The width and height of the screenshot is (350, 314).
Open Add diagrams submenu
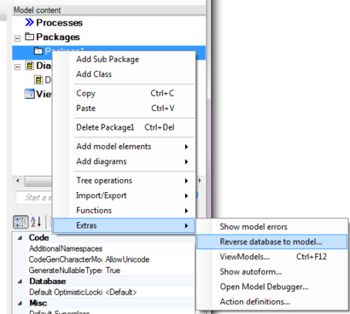point(124,161)
